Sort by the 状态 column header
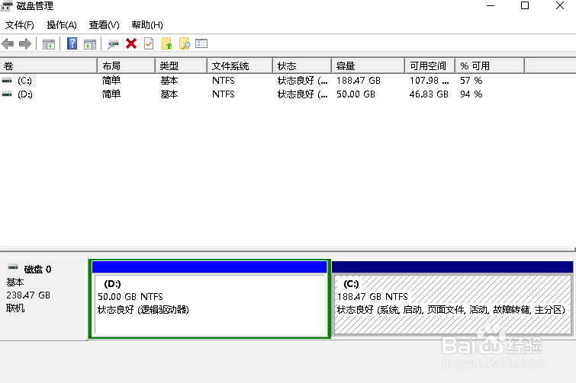 pyautogui.click(x=302, y=66)
